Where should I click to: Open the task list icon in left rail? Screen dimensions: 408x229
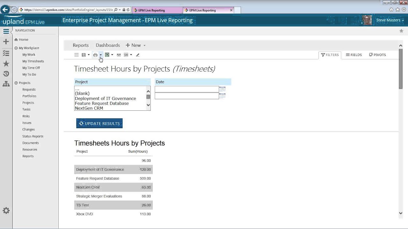click(x=6, y=53)
